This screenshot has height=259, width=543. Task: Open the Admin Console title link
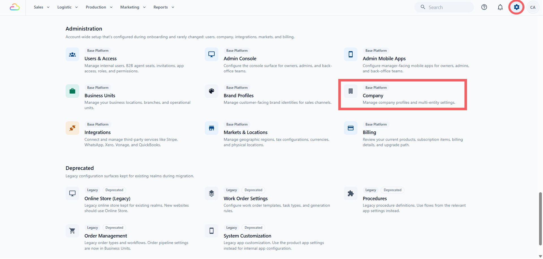pyautogui.click(x=240, y=59)
